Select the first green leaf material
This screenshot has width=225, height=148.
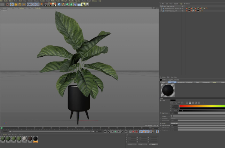coord(3,139)
